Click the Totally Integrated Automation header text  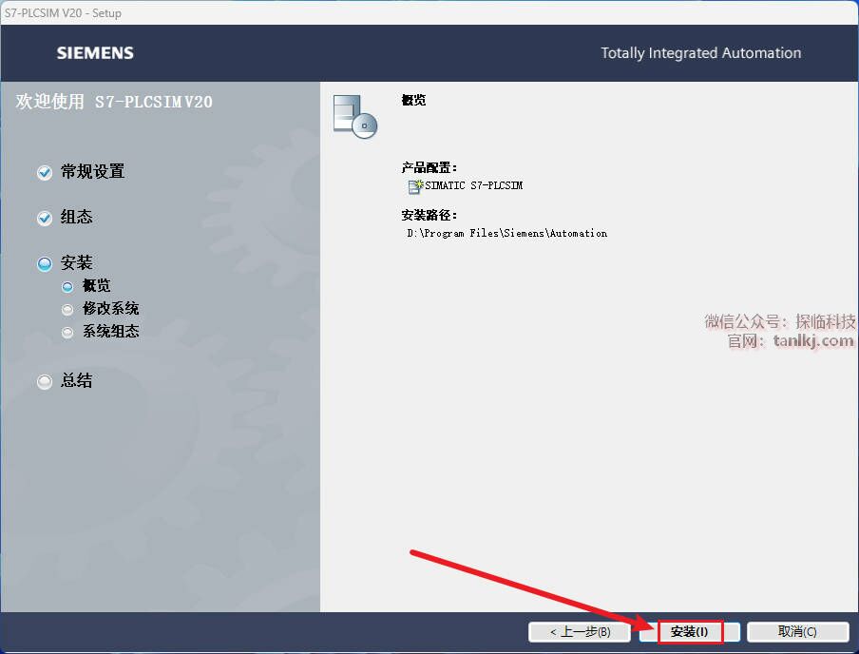(x=700, y=53)
